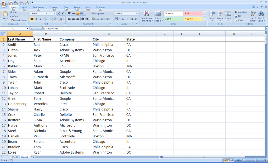This screenshot has width=268, height=163.
Task: Increase the cell indent
Action: pos(87,19)
